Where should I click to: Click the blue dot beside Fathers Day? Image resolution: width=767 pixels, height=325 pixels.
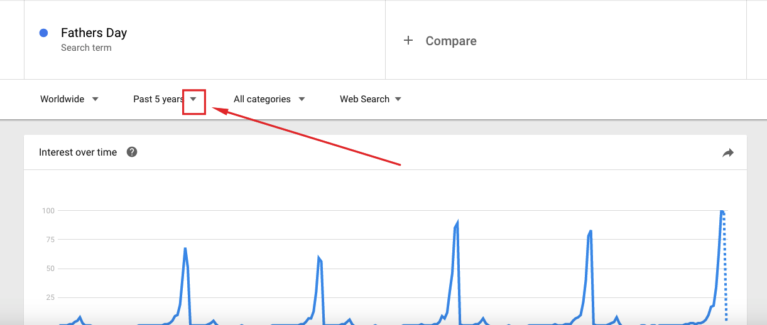click(x=43, y=33)
